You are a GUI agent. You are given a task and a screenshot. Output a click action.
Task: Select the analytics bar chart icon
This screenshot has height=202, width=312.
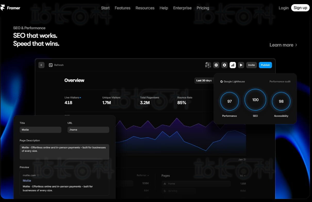[233, 65]
